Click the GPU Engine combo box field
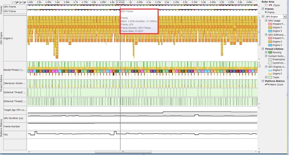This screenshot has height=155, width=289. pyautogui.click(x=275, y=17)
